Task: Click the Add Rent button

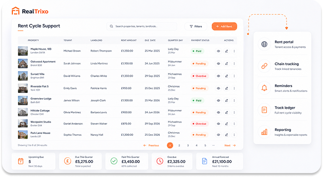Action: (224, 26)
